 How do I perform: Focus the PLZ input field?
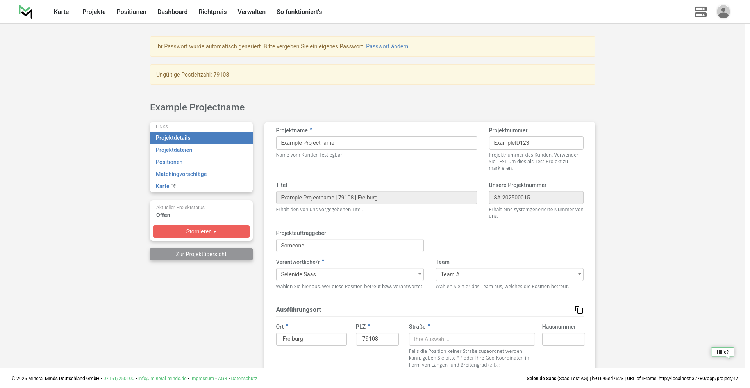coord(377,339)
